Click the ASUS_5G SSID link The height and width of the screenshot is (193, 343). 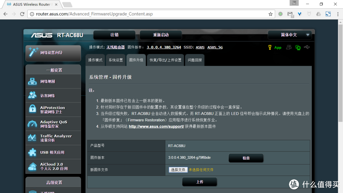215,47
